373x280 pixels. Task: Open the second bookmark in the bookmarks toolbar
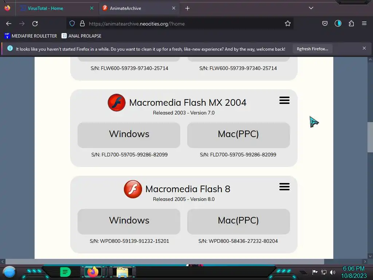coord(81,36)
